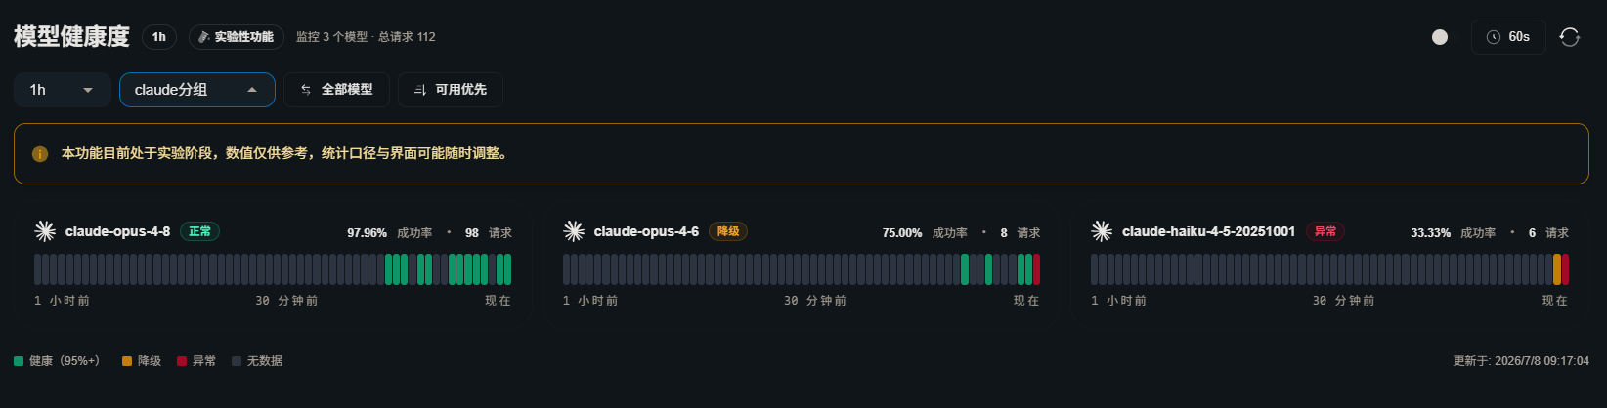Click the white status dot indicator

pos(1439,37)
